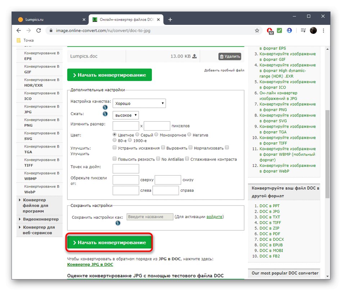The width and height of the screenshot is (342, 291).
Task: Check the Нормализовать checkbox
Action: coord(191,147)
